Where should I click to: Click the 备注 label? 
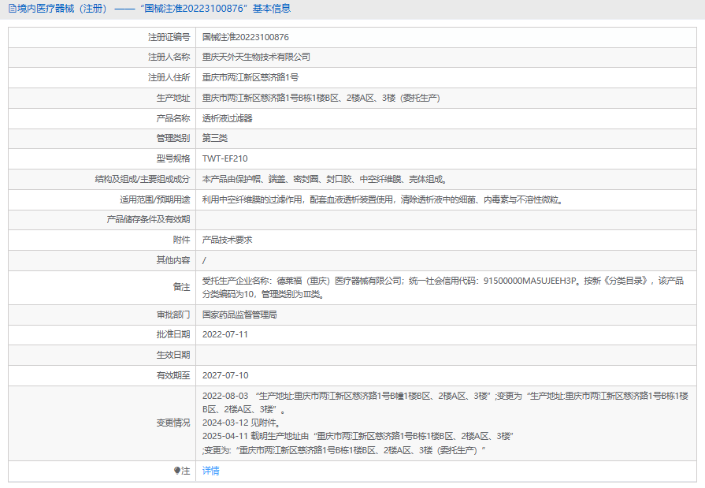pos(182,287)
